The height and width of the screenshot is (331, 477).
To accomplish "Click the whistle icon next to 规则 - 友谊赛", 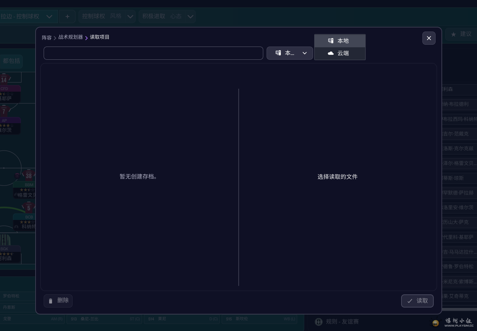I will point(319,321).
